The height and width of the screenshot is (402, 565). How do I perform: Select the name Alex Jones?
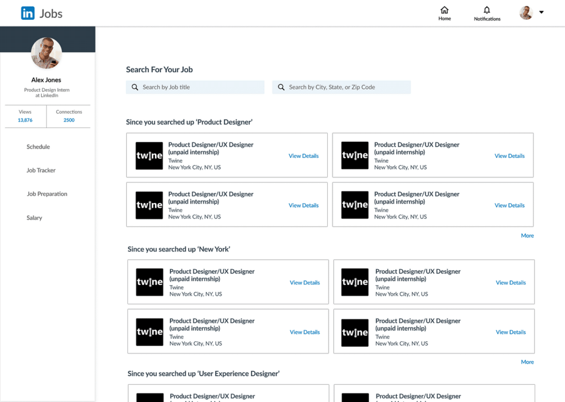(46, 80)
